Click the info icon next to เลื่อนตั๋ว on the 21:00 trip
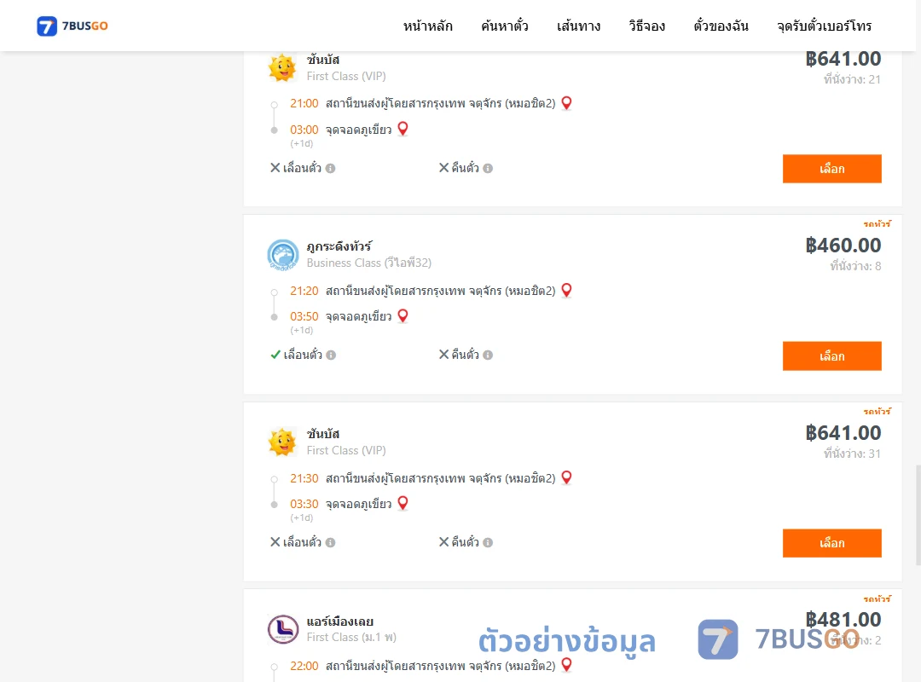The width and height of the screenshot is (921, 682). click(331, 168)
